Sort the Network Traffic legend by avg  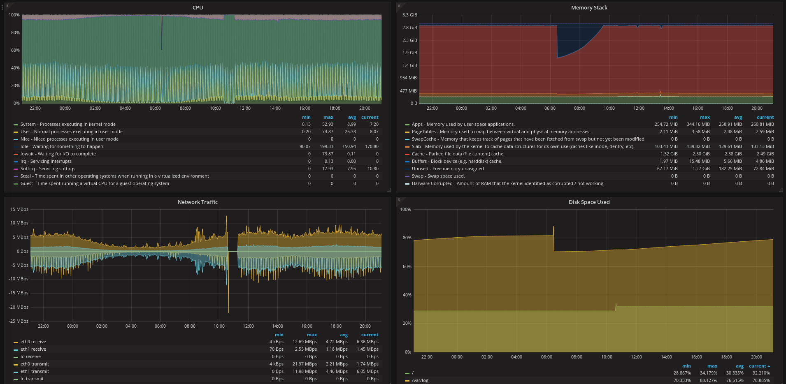click(x=344, y=335)
